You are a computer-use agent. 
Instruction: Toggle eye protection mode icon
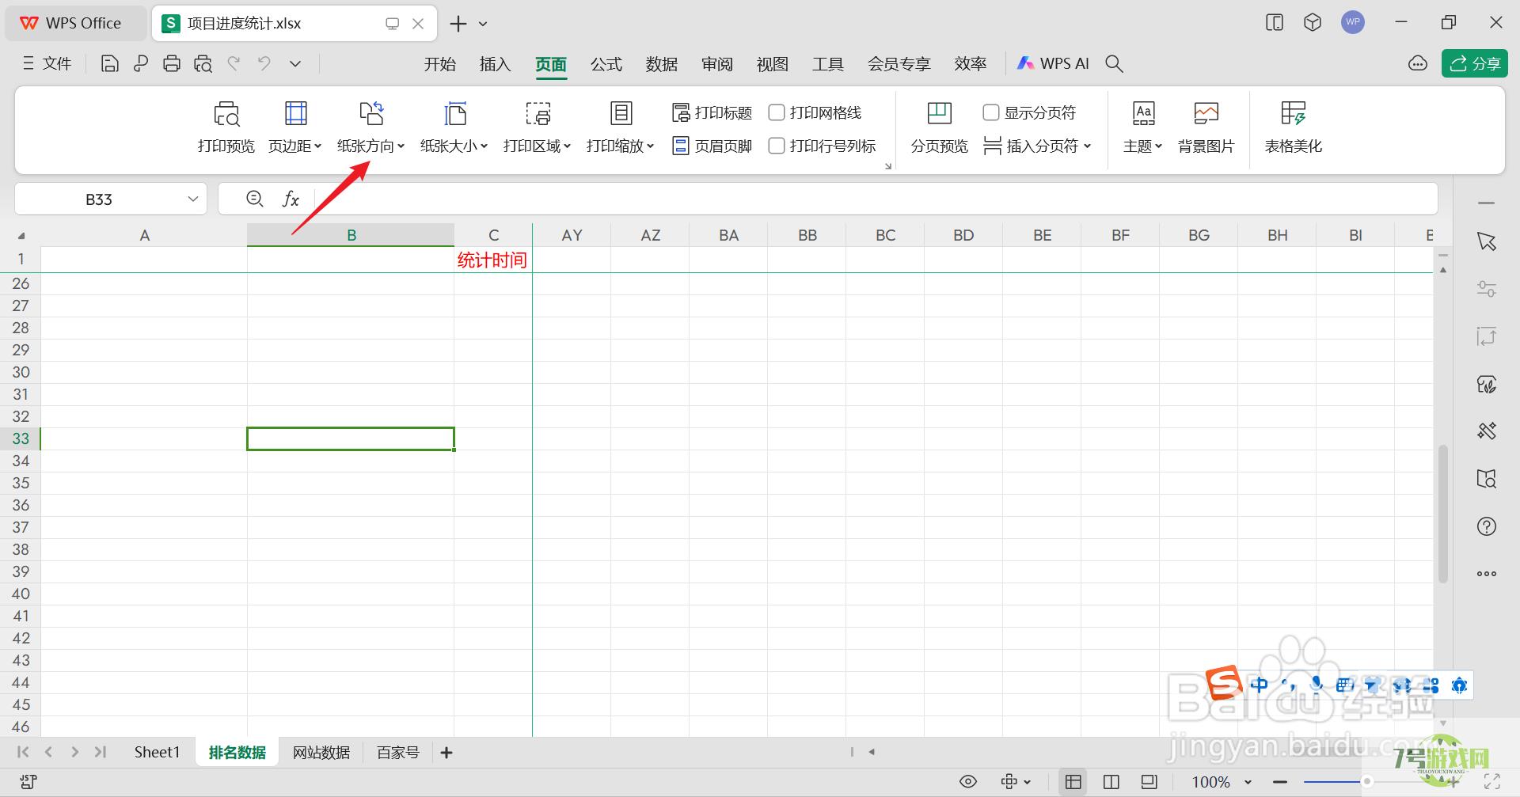click(967, 782)
